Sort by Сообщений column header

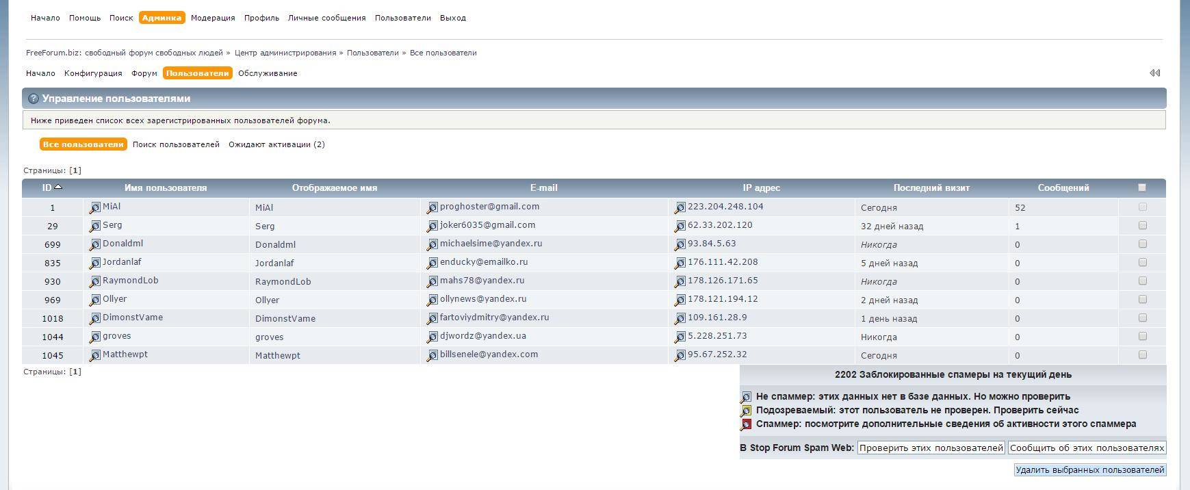(1063, 188)
